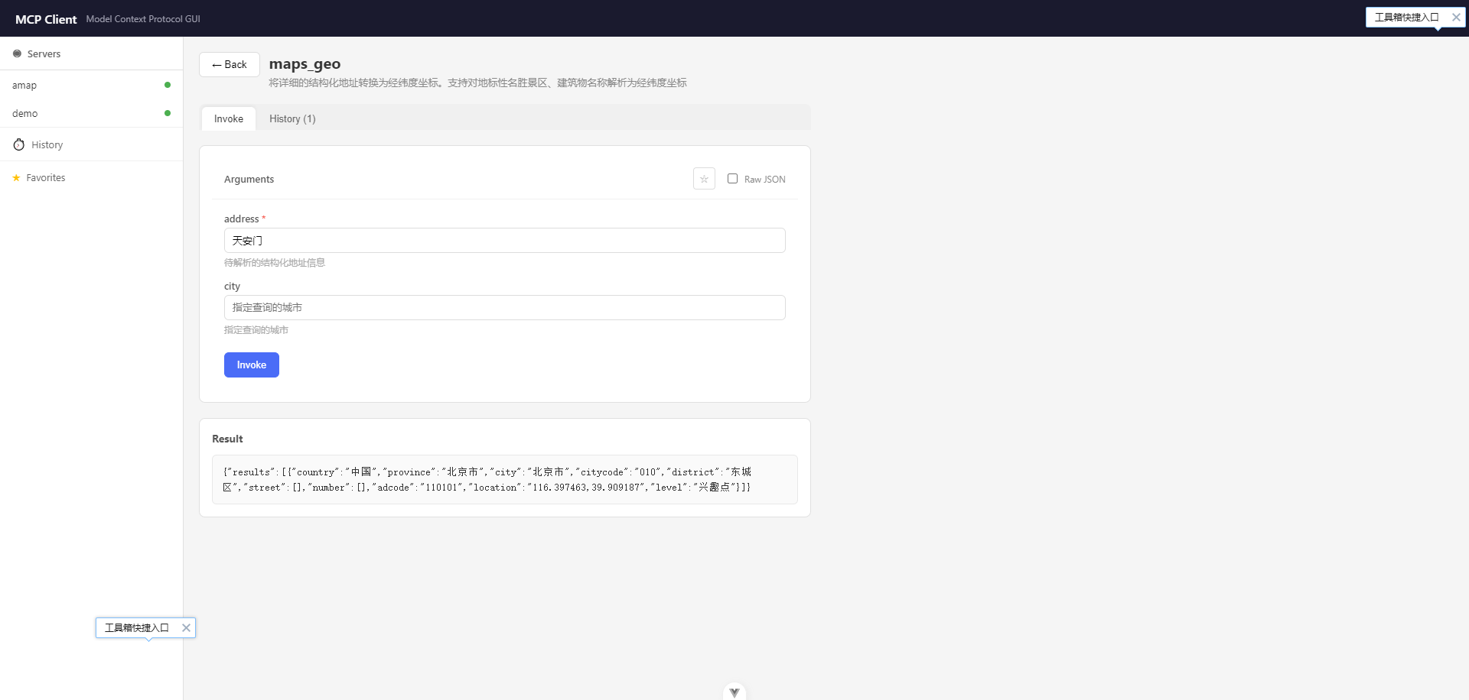Click the Model Context Protocol GUI subtitle
Screen dimensions: 1469x700
pyautogui.click(x=143, y=19)
